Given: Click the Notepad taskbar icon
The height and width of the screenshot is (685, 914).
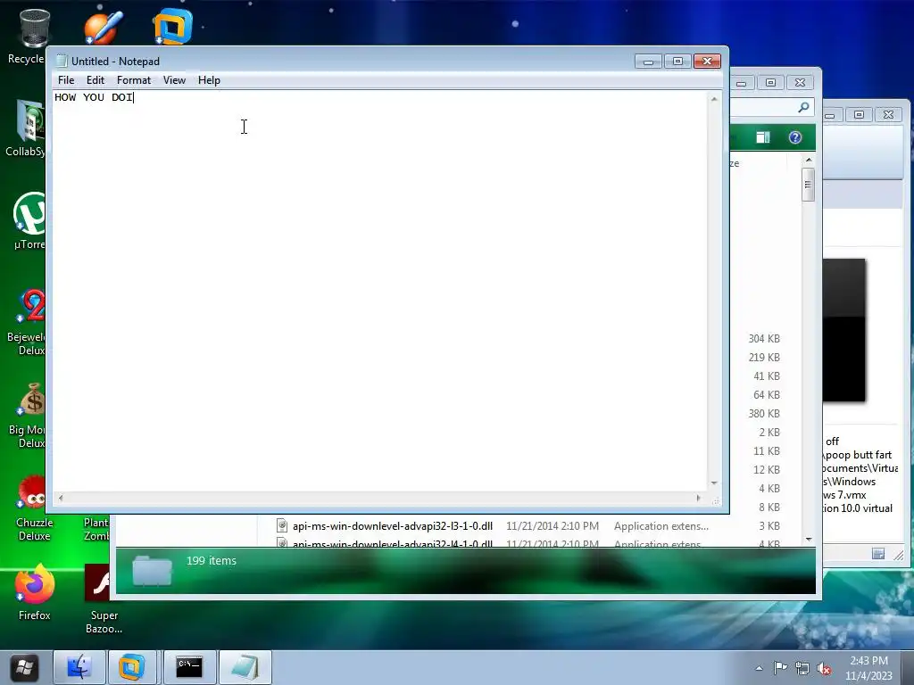Looking at the screenshot, I should pos(245,667).
